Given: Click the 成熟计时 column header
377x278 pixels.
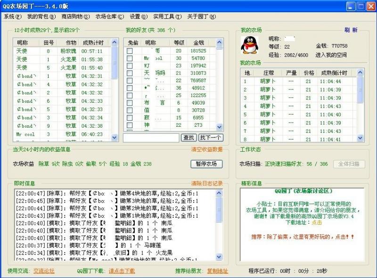Looking at the screenshot, I should click(x=93, y=43).
